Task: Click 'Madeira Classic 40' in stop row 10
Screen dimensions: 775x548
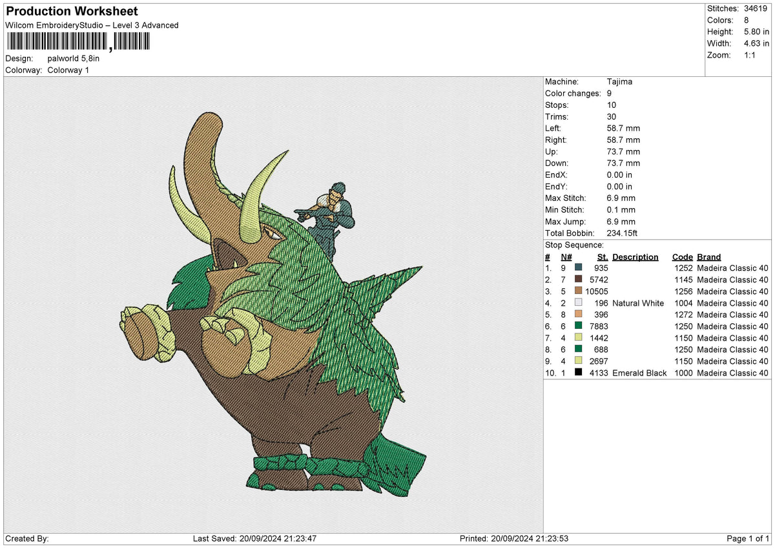Action: point(733,373)
